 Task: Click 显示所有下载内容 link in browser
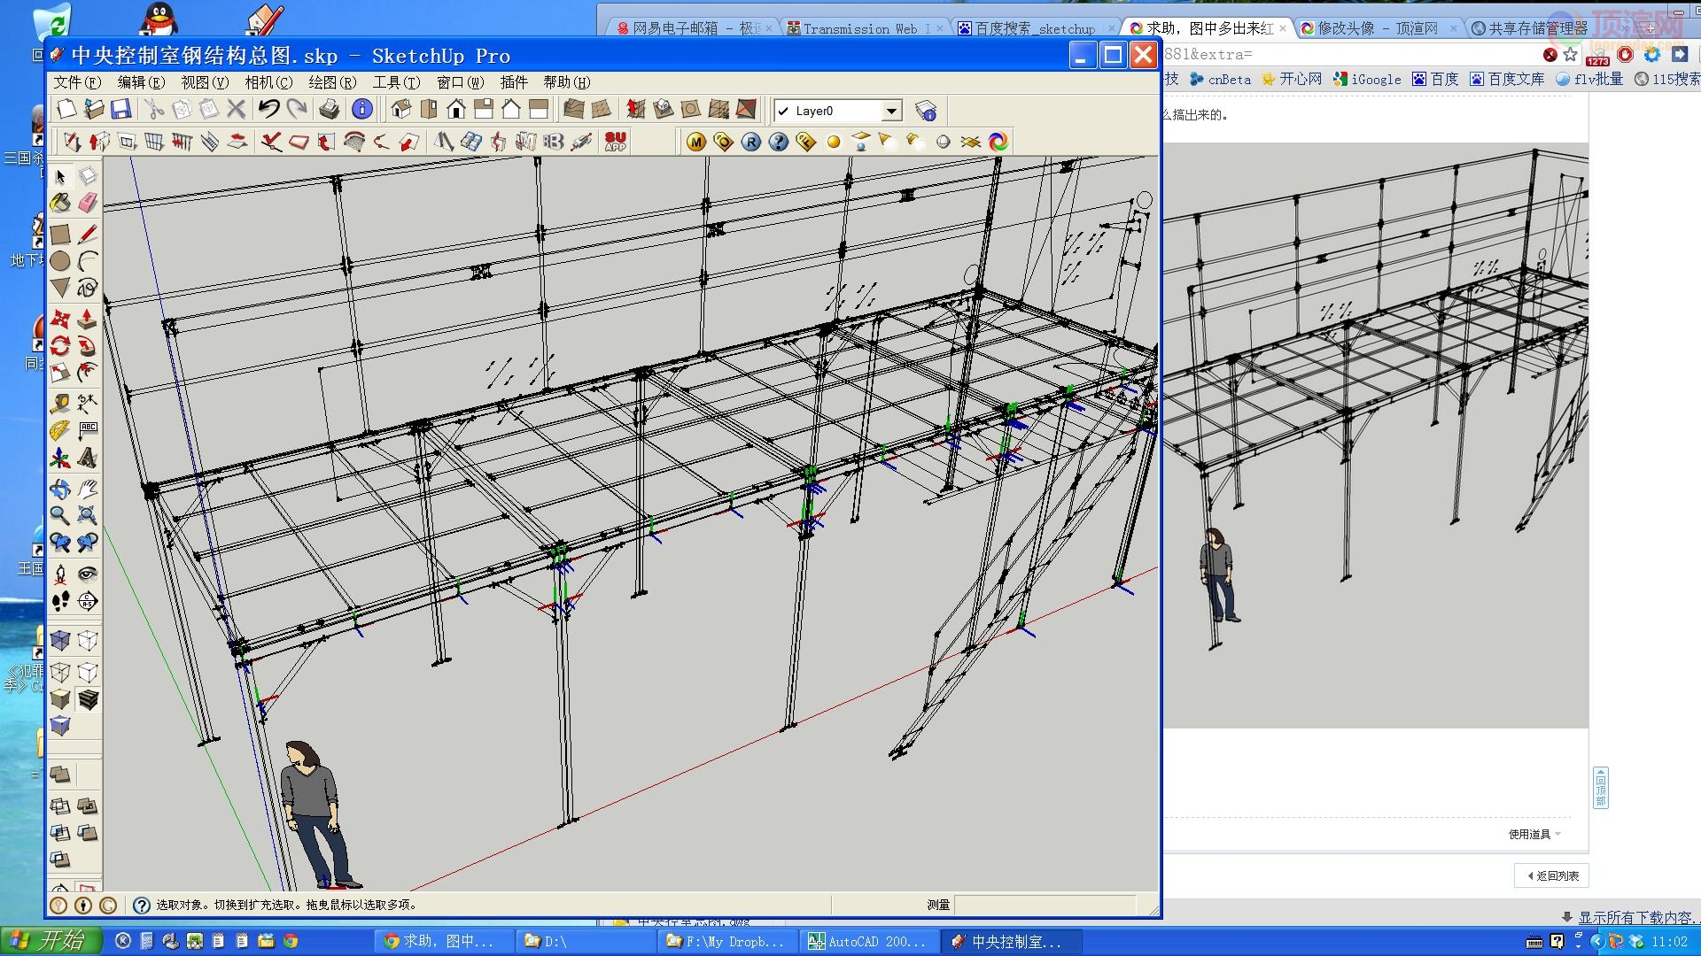point(1635,917)
